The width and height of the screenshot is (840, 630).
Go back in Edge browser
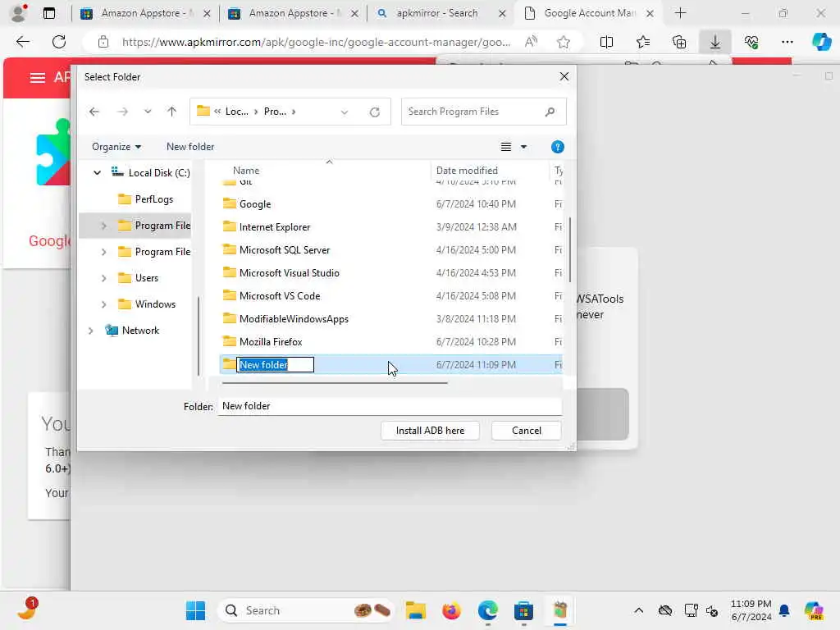[x=22, y=42]
